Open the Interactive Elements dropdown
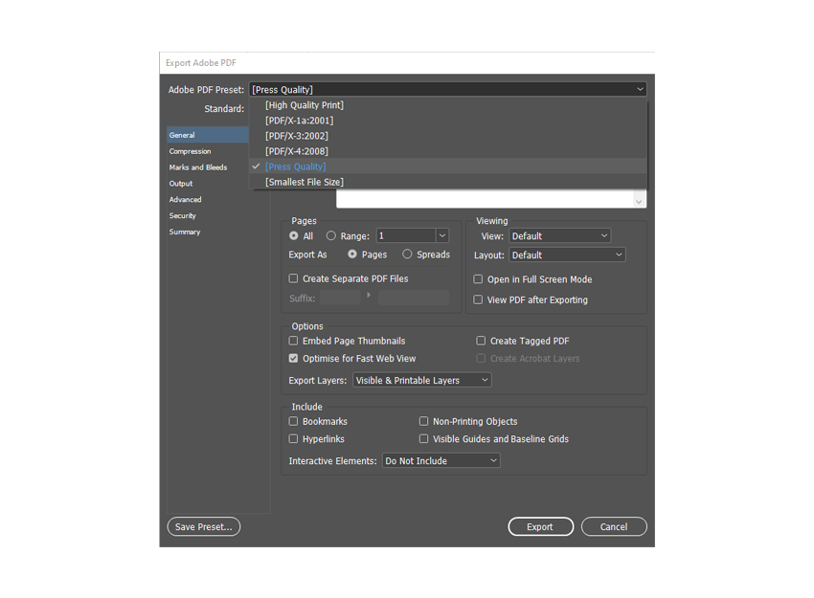This screenshot has width=814, height=598. point(441,460)
